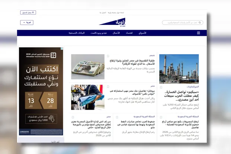Open the Jamjoom Pharma profit headline
The width and height of the screenshot is (231, 154).
(x=180, y=124)
